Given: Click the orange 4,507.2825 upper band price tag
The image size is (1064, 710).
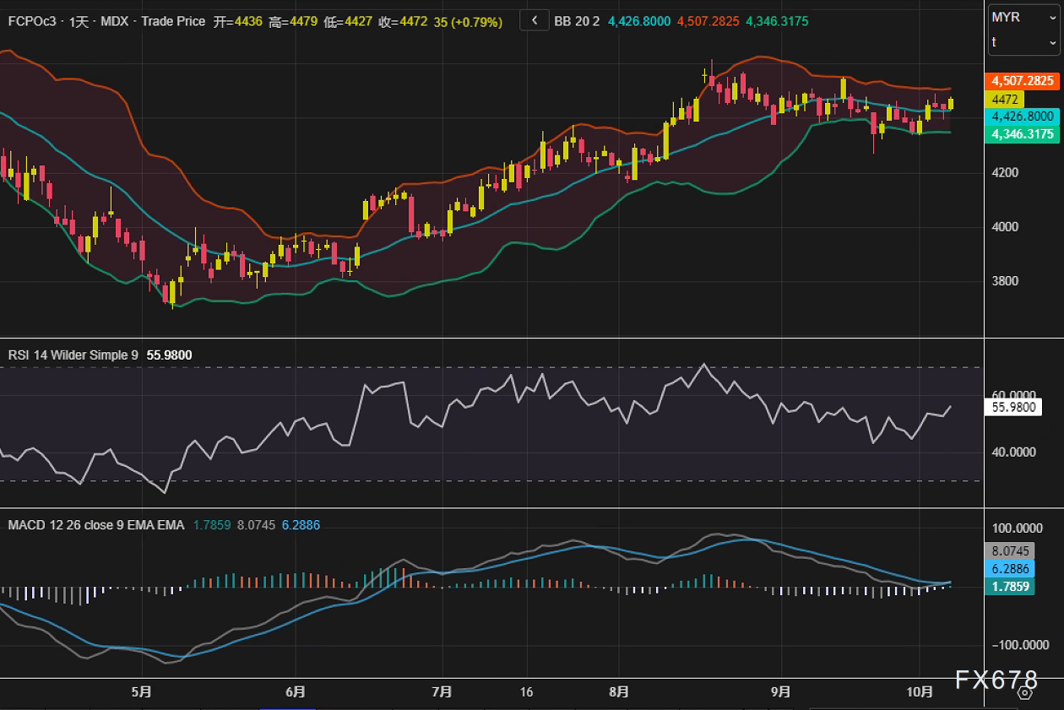Looking at the screenshot, I should 1022,81.
